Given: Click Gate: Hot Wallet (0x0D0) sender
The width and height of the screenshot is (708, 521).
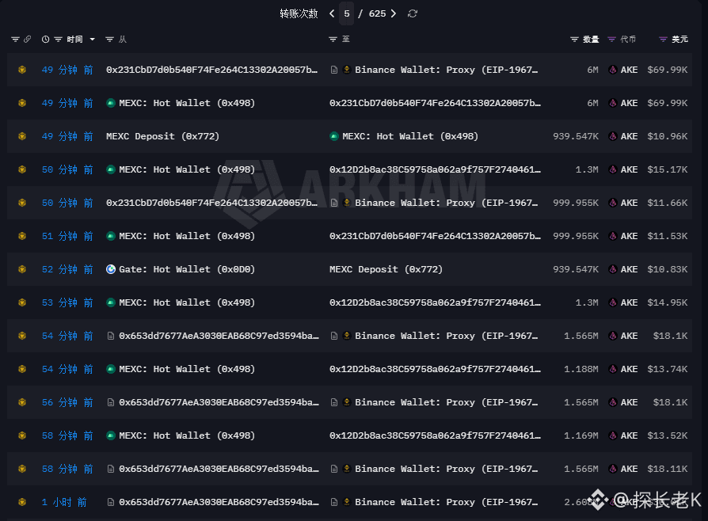Looking at the screenshot, I should click(187, 269).
